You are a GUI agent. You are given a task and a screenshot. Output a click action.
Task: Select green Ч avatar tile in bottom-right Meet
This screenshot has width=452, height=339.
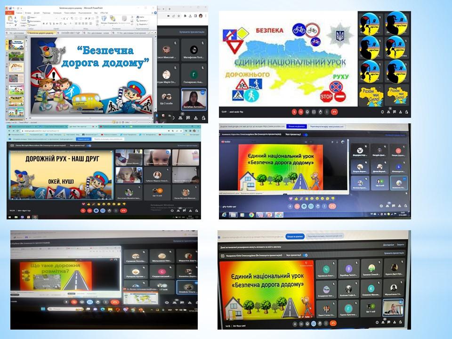click(x=326, y=270)
